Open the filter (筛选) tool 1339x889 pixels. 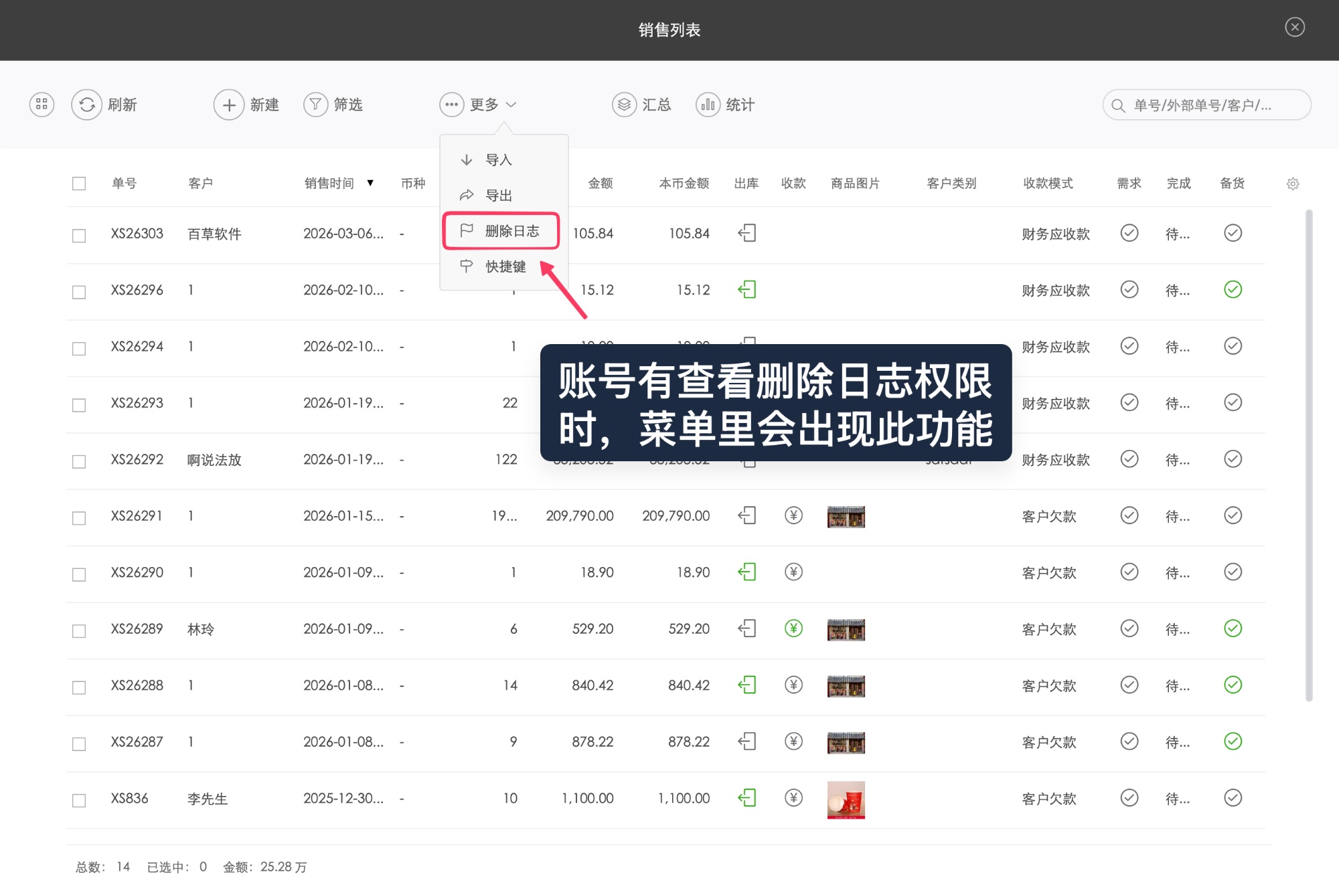tap(334, 104)
